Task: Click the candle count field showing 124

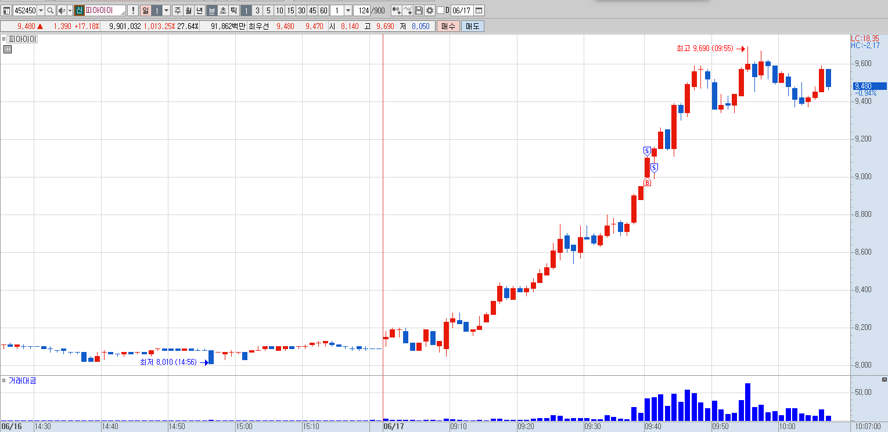Action: (x=362, y=10)
